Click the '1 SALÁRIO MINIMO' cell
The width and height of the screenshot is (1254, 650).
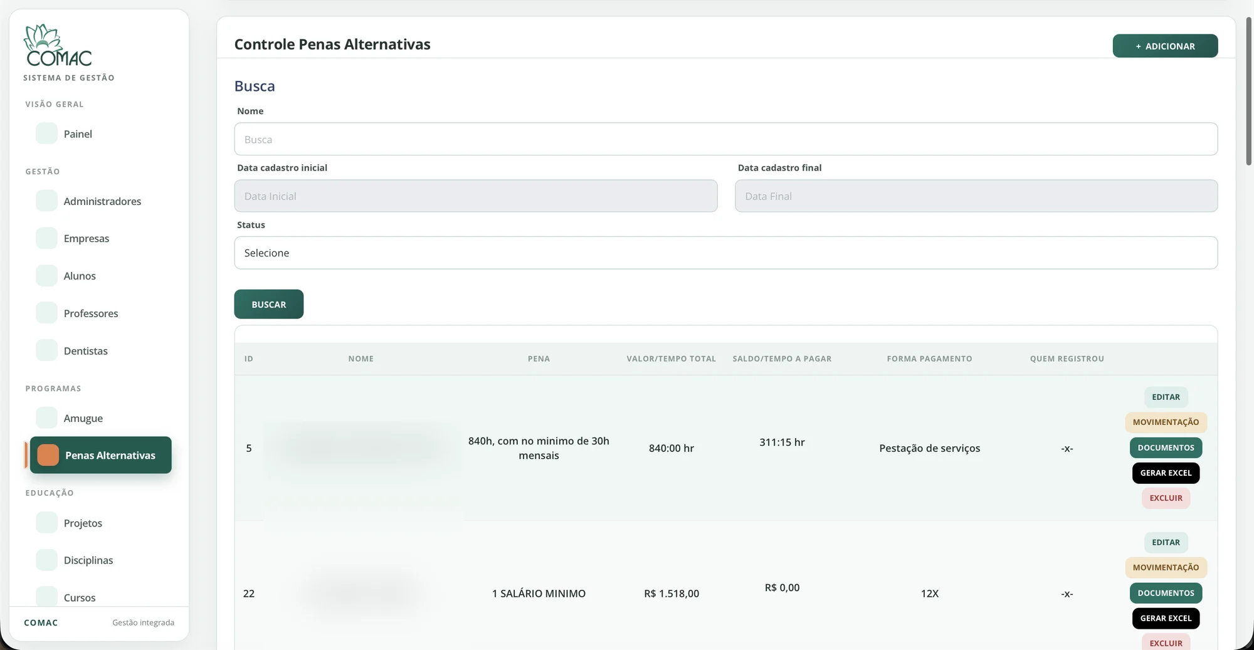(539, 594)
